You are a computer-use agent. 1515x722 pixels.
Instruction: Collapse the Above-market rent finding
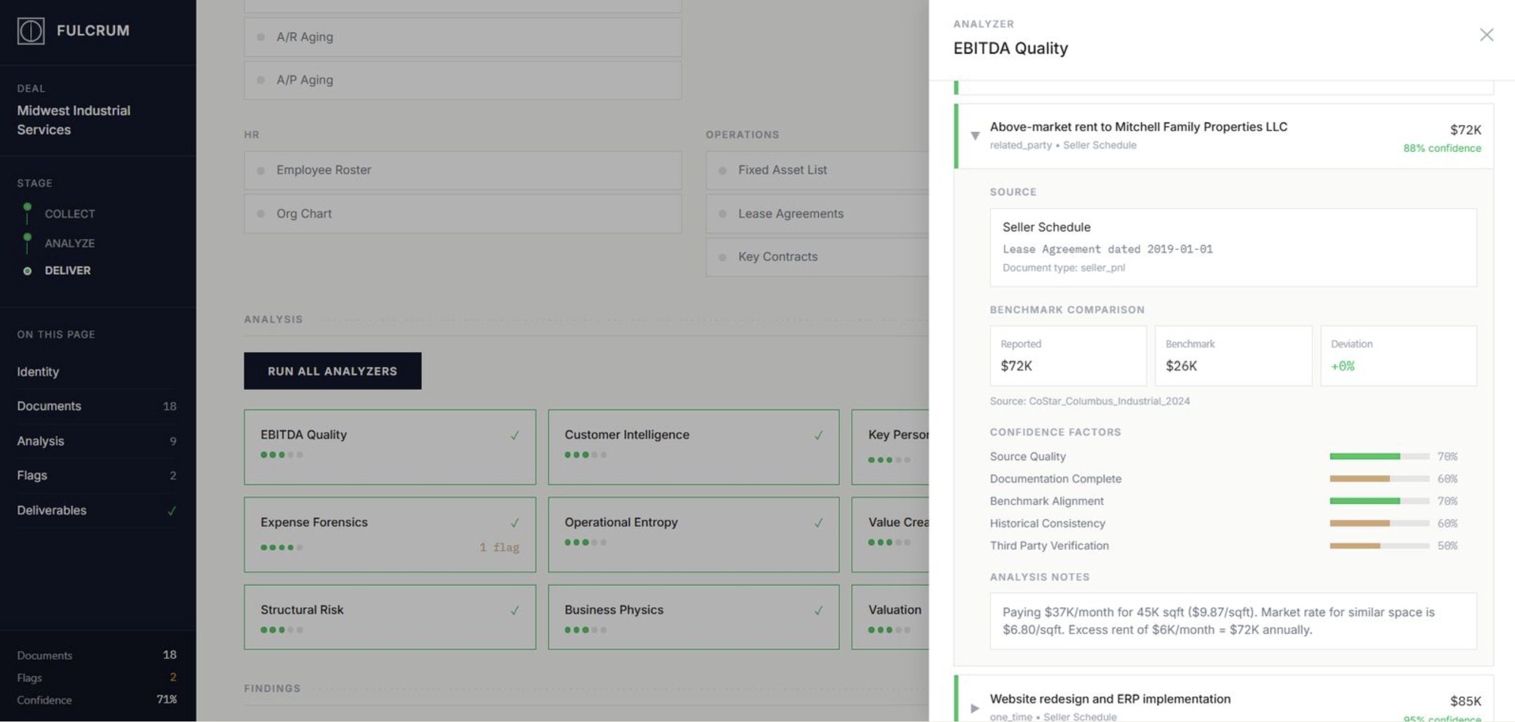point(974,136)
